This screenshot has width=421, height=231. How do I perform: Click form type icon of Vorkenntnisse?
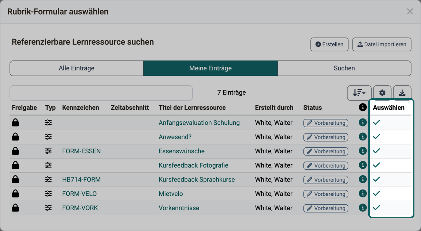[48, 208]
